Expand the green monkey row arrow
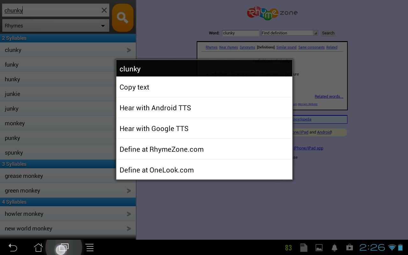This screenshot has height=255, width=408. 129,191
